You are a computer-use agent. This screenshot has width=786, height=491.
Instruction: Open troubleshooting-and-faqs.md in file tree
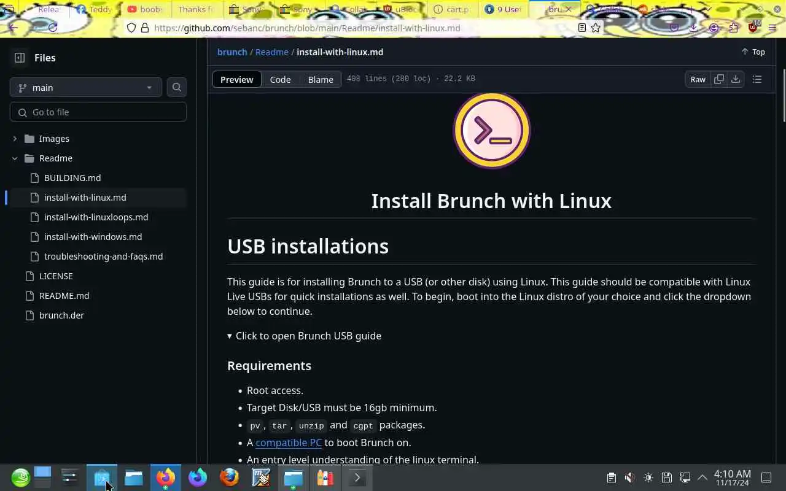(x=104, y=257)
